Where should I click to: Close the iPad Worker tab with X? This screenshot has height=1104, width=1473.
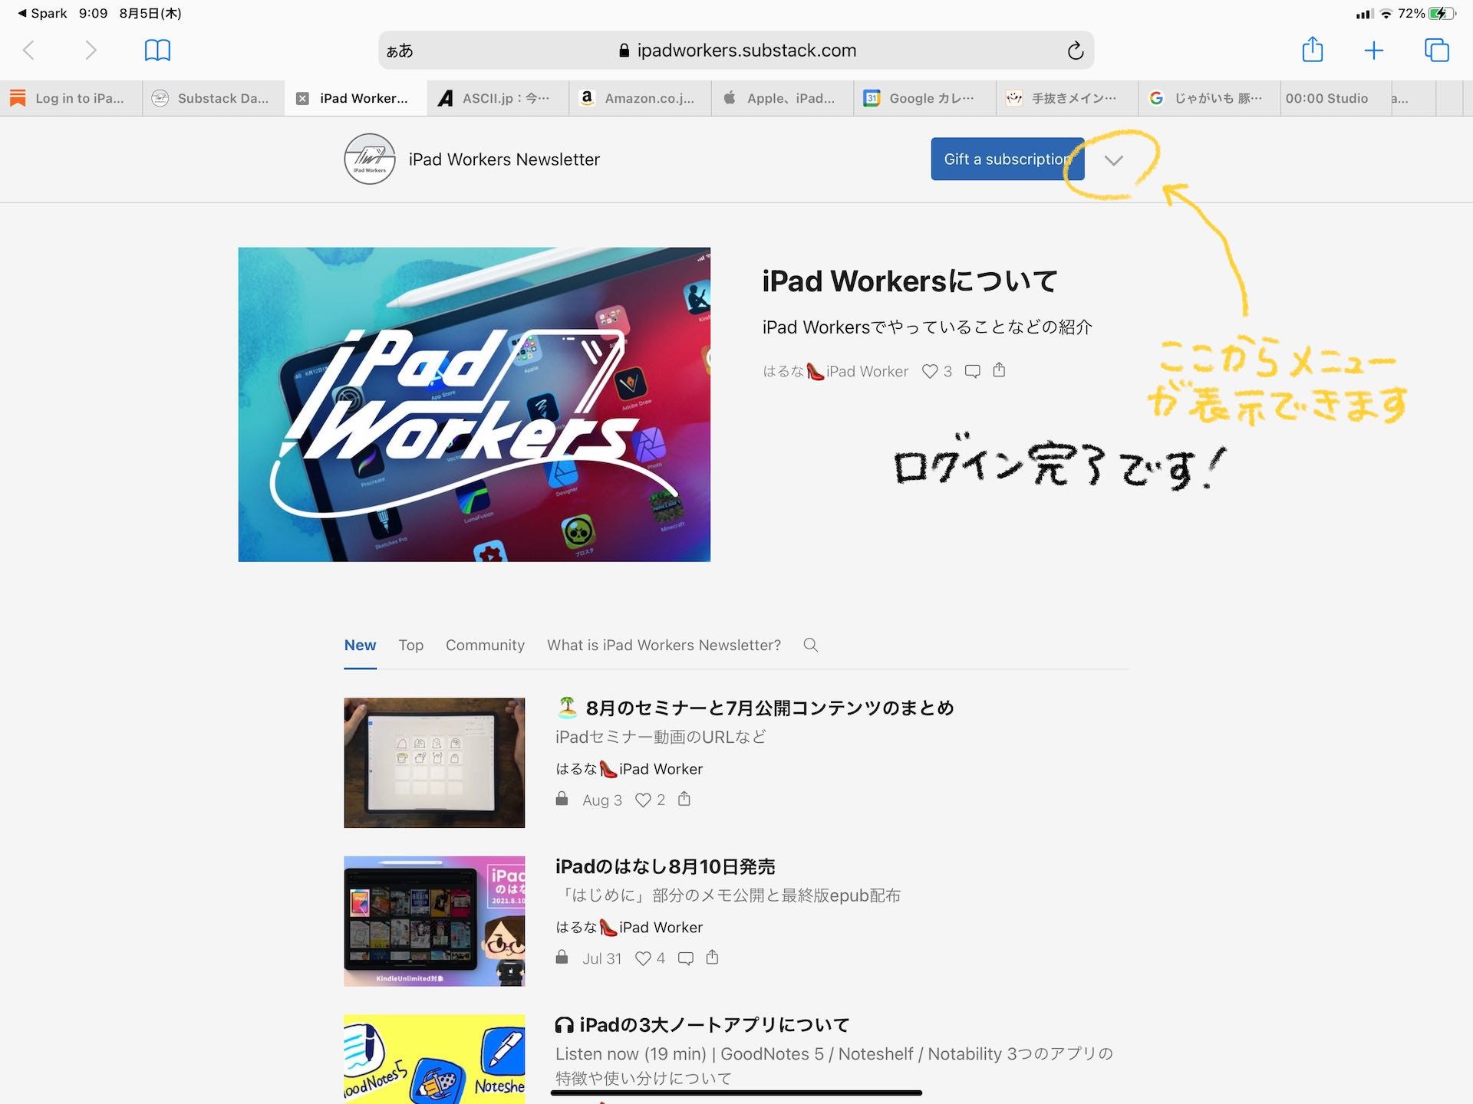click(303, 98)
